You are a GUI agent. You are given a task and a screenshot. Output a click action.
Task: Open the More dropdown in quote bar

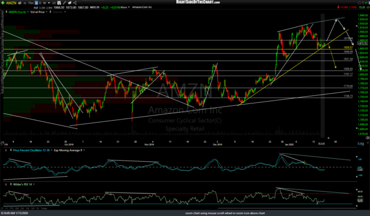pos(125,8)
